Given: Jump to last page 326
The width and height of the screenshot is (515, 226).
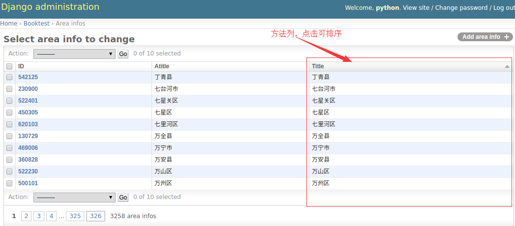Looking at the screenshot, I should [x=95, y=216].
